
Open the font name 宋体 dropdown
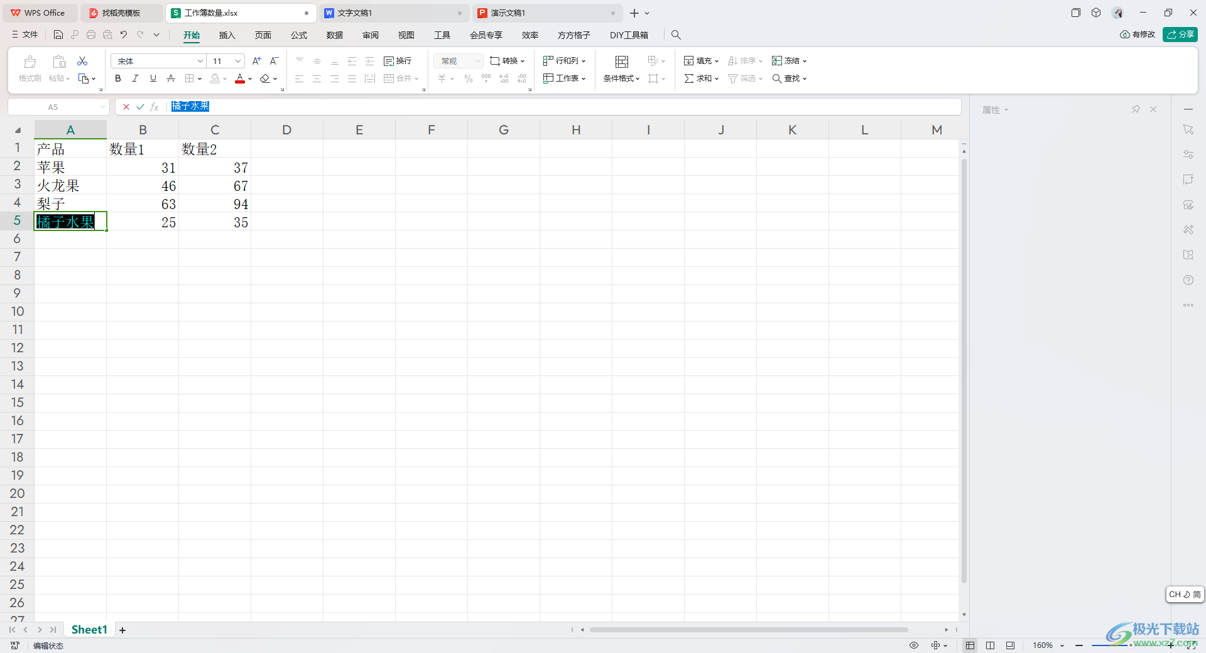click(x=200, y=61)
